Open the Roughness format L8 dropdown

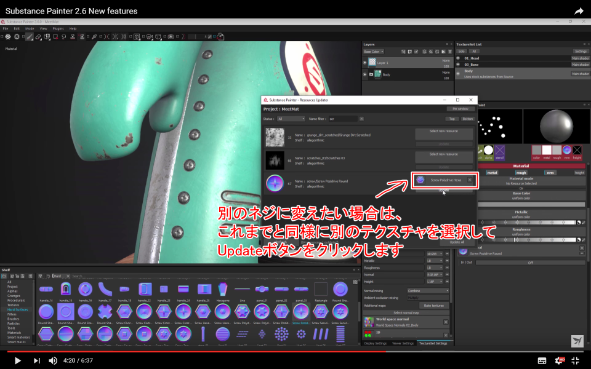[435, 268]
